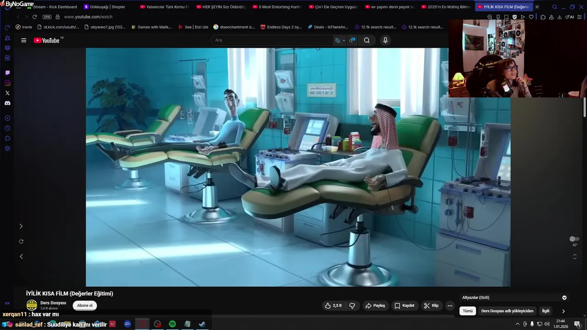This screenshot has width=587, height=330.
Task: Switch to '5 Most Disturbing' tab
Action: click(x=277, y=7)
